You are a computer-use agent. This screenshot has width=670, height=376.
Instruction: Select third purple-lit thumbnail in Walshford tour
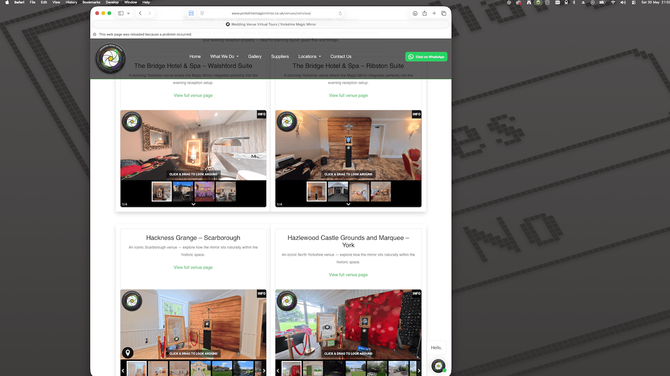pos(205,192)
